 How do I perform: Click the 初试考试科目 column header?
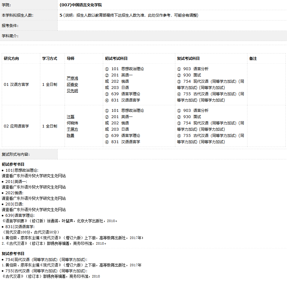116,59
